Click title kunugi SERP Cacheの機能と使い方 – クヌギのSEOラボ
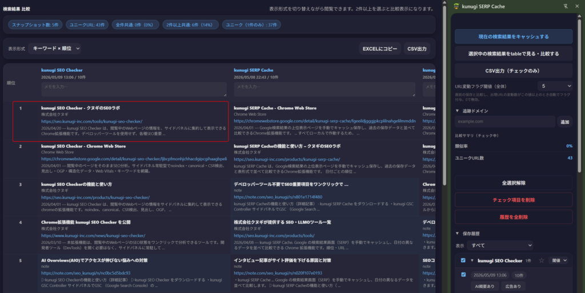The image size is (585, 293). [x=287, y=146]
